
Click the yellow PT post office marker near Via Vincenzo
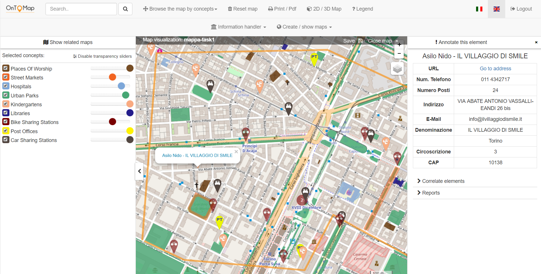314,59
